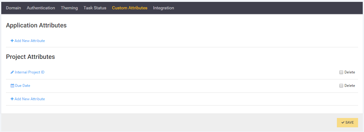Click the Application Attributes heading
364x132 pixels.
[36, 26]
